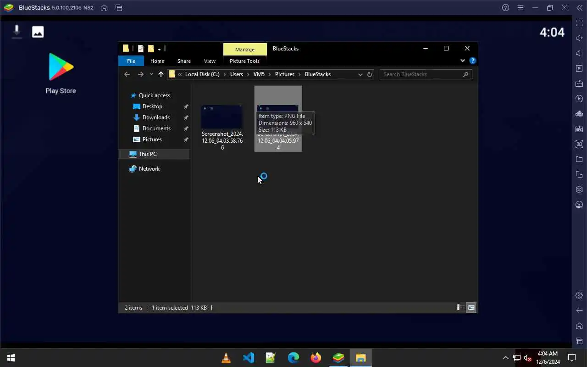Open Customize Quick Access Toolbar dropdown
The height and width of the screenshot is (367, 587).
159,49
